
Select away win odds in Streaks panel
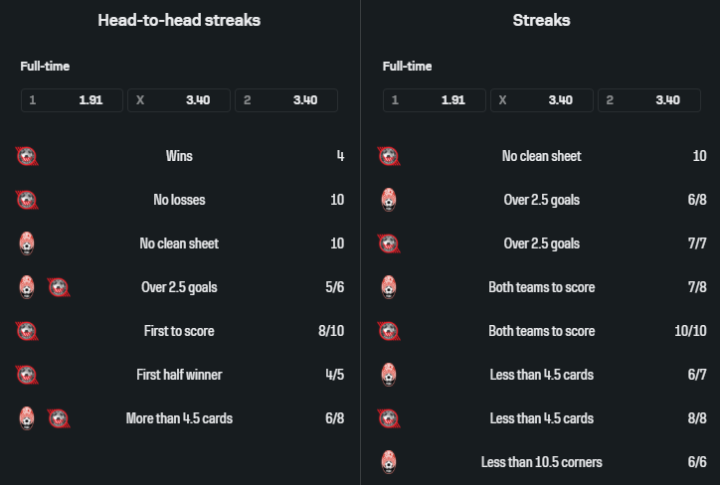click(x=649, y=100)
